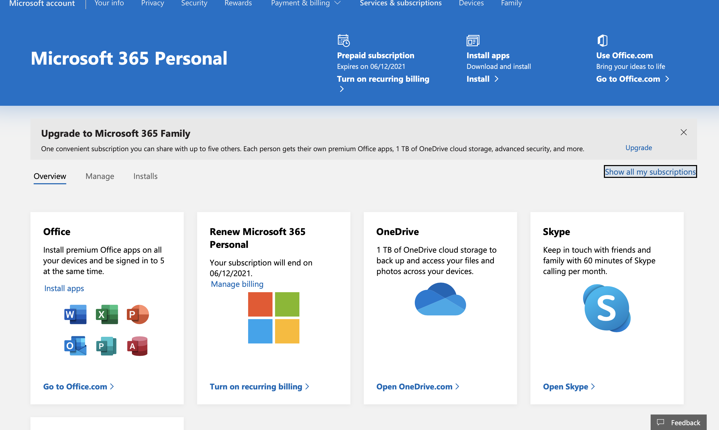This screenshot has width=719, height=430.
Task: Click the OneDrive card heading
Action: 397,232
